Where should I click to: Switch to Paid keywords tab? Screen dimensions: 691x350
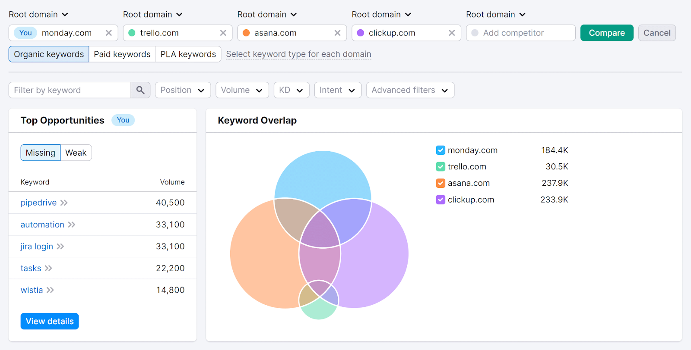(x=122, y=54)
